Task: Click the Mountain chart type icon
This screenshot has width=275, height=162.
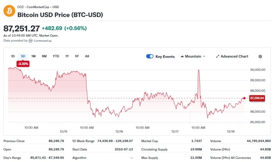Action: (x=182, y=56)
